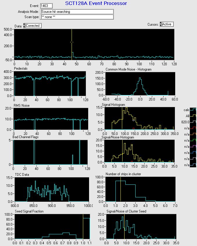Select the green n/a legend plot sample

[194, 140]
